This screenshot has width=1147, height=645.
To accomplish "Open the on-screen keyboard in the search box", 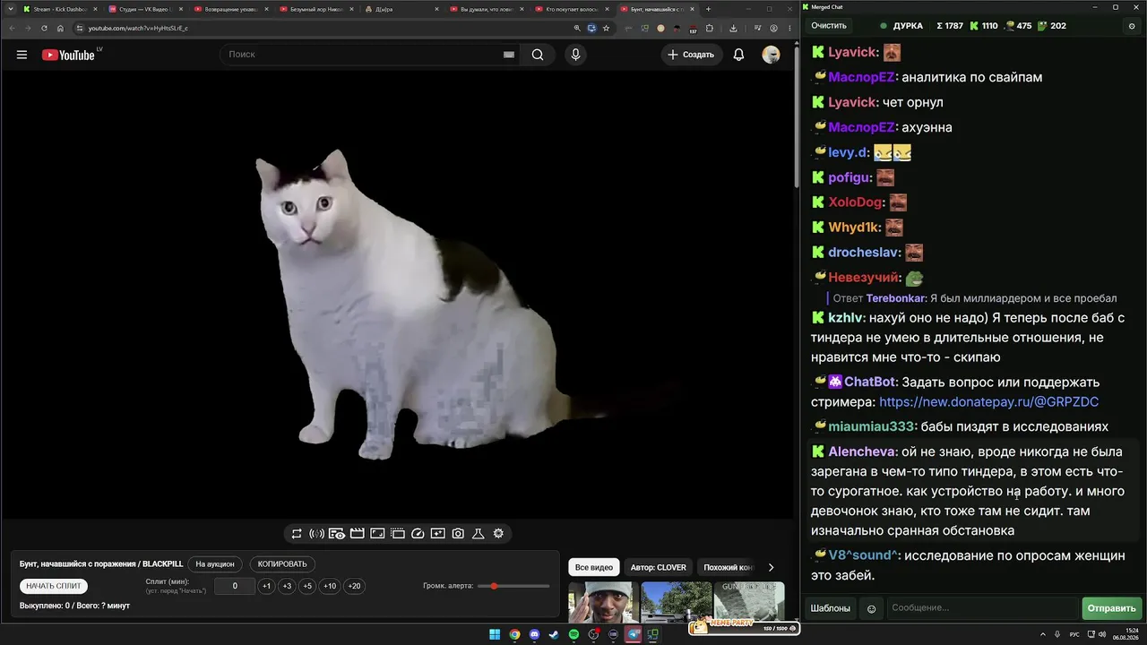I will pyautogui.click(x=509, y=55).
